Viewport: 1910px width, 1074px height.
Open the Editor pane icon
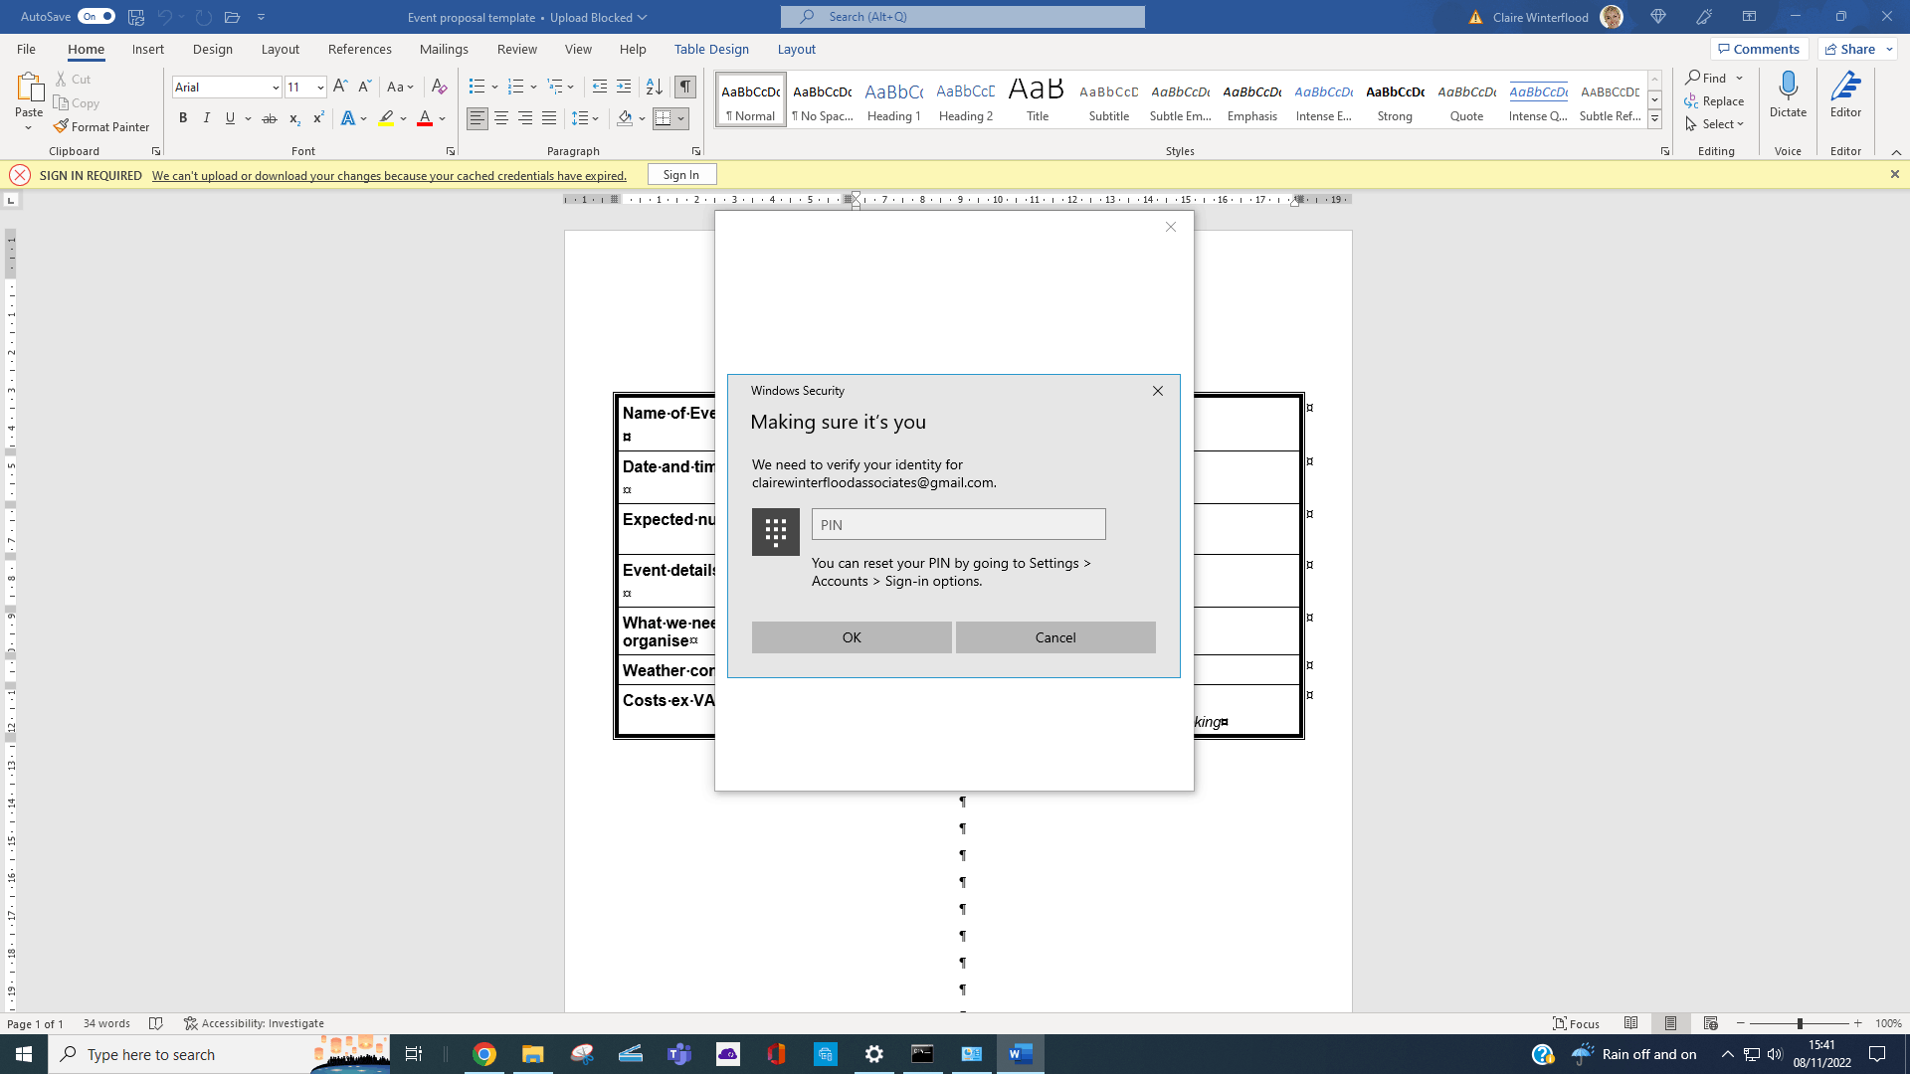1845,87
